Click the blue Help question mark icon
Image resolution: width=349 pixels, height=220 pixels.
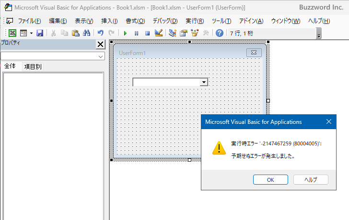[220, 33]
